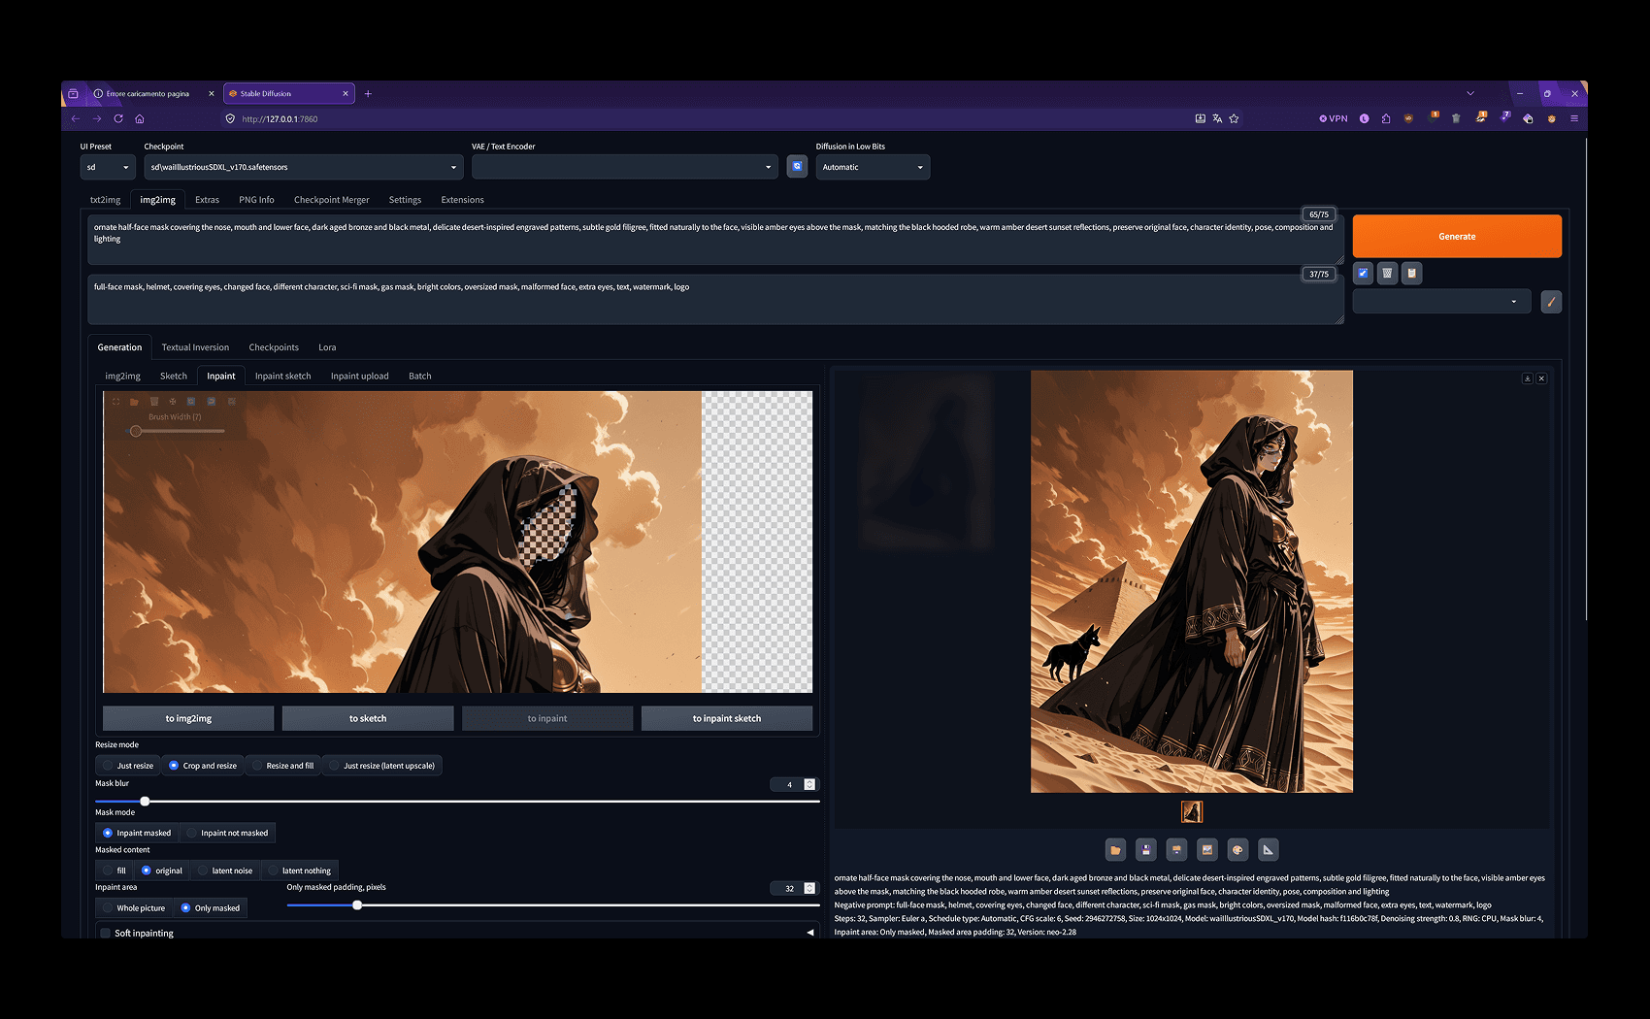Click the Mask blur stepper arrows
This screenshot has width=1650, height=1019.
pyautogui.click(x=809, y=784)
